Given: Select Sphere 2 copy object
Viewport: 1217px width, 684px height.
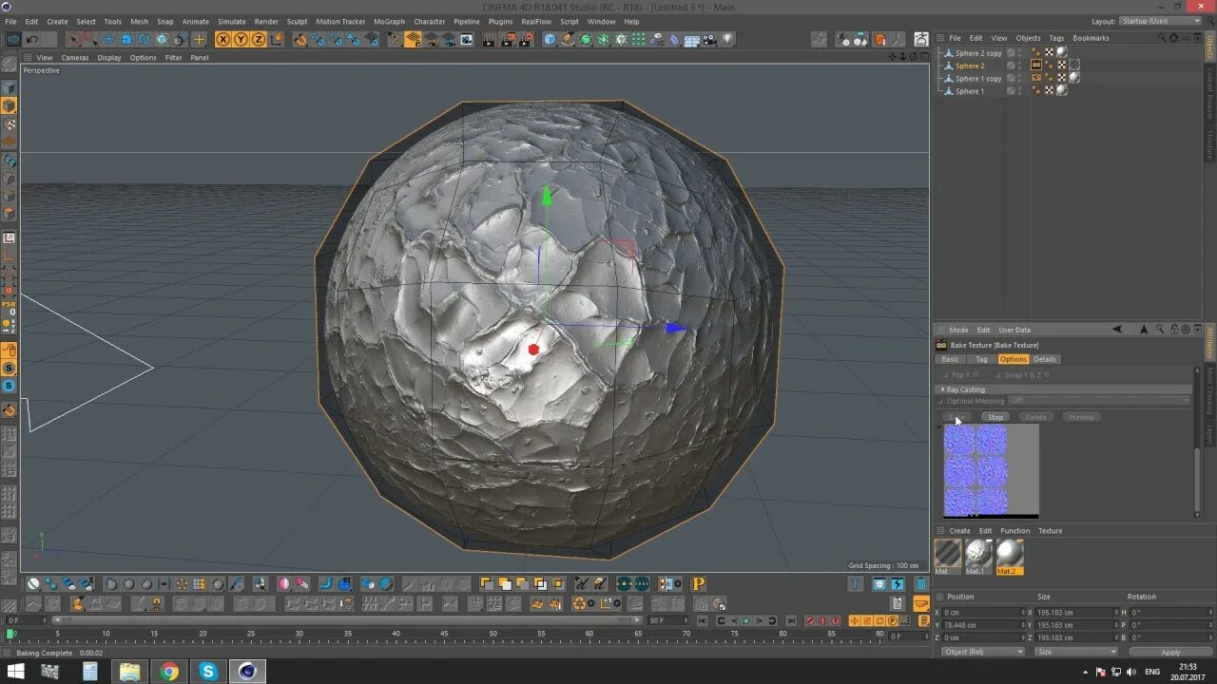Looking at the screenshot, I should click(x=978, y=53).
